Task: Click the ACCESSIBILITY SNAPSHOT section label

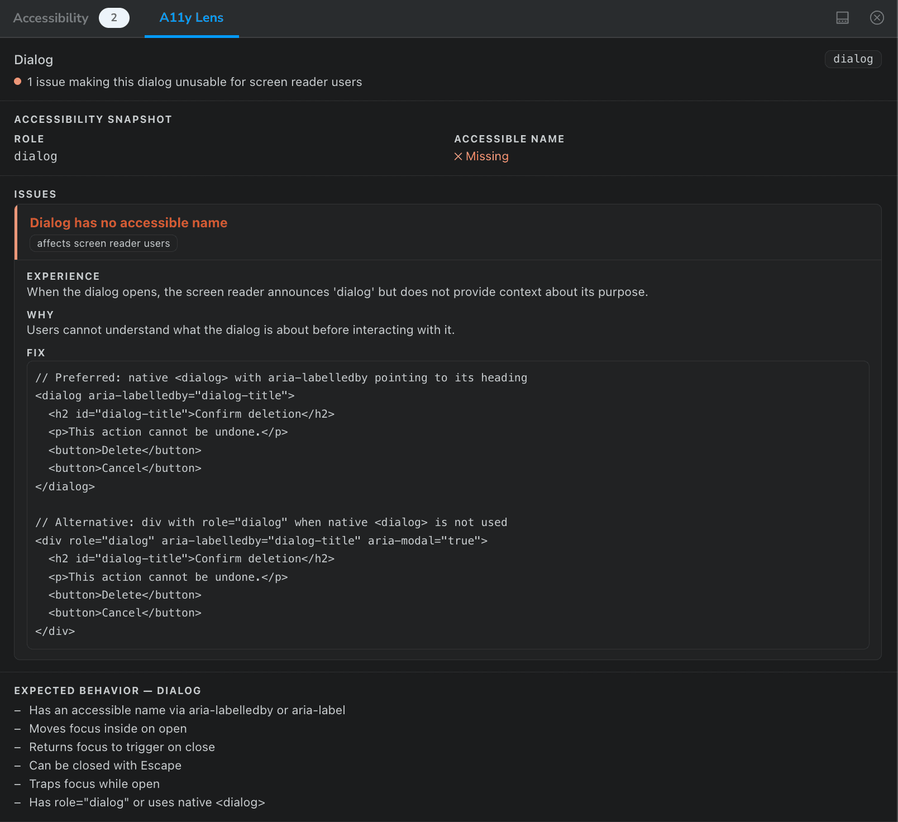Action: coord(93,120)
